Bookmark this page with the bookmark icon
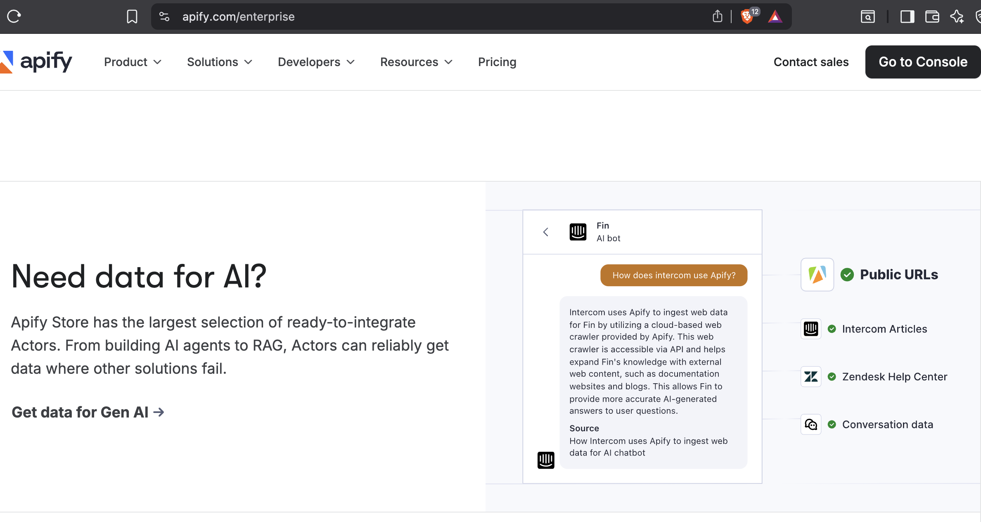 [132, 17]
